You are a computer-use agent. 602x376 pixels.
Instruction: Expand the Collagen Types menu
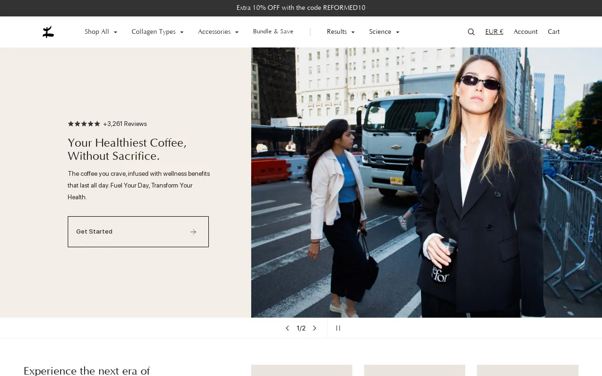(x=157, y=32)
